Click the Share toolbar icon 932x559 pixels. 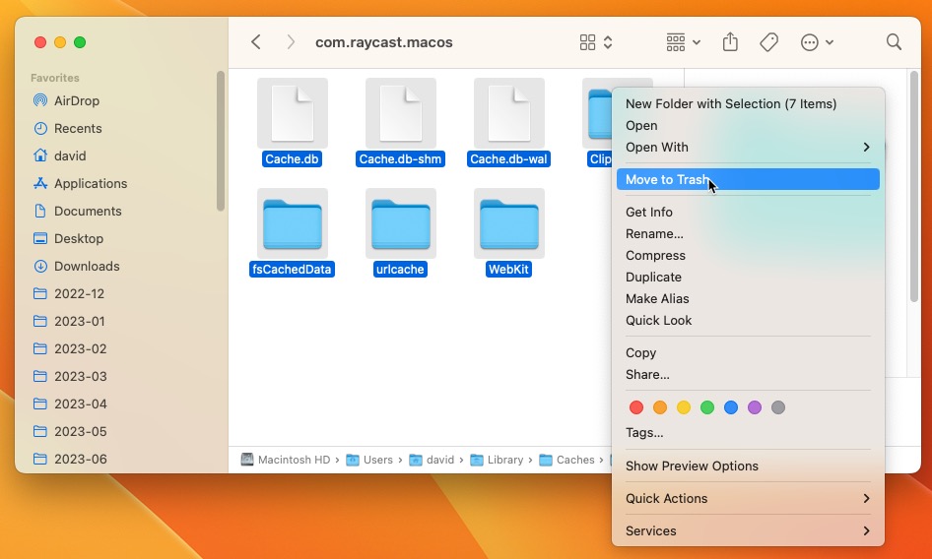point(730,42)
